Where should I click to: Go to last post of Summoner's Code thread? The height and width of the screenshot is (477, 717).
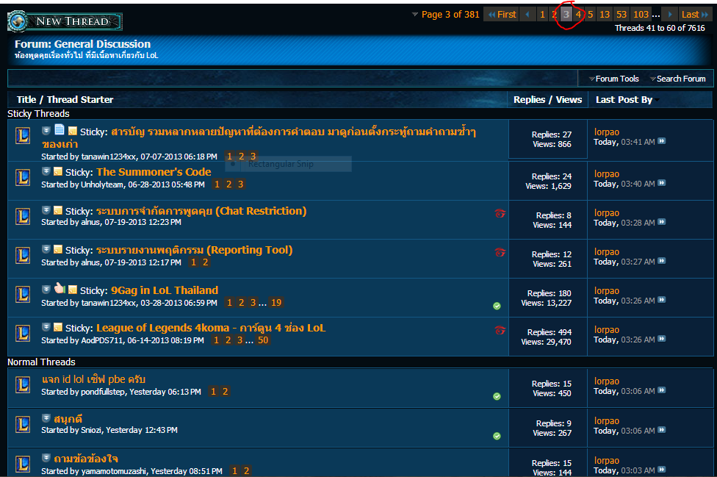pos(662,183)
